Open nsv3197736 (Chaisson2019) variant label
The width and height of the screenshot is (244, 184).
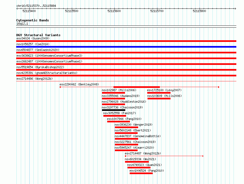pos(122,107)
